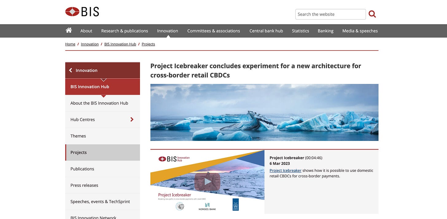
Task: Open the Innovation menu in navbar
Action: (x=168, y=31)
